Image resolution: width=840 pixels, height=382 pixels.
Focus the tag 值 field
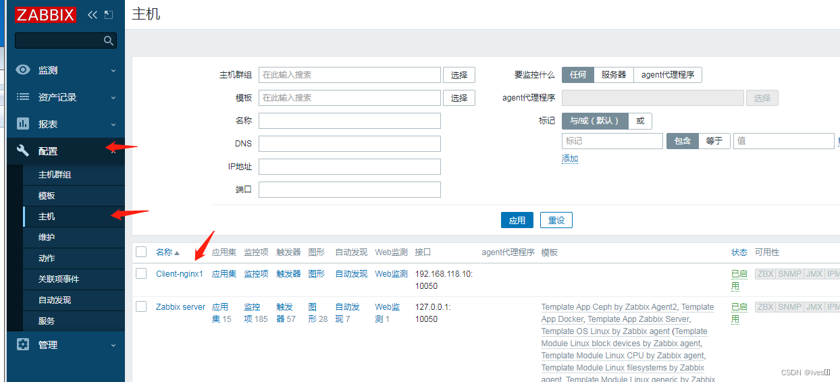(784, 141)
